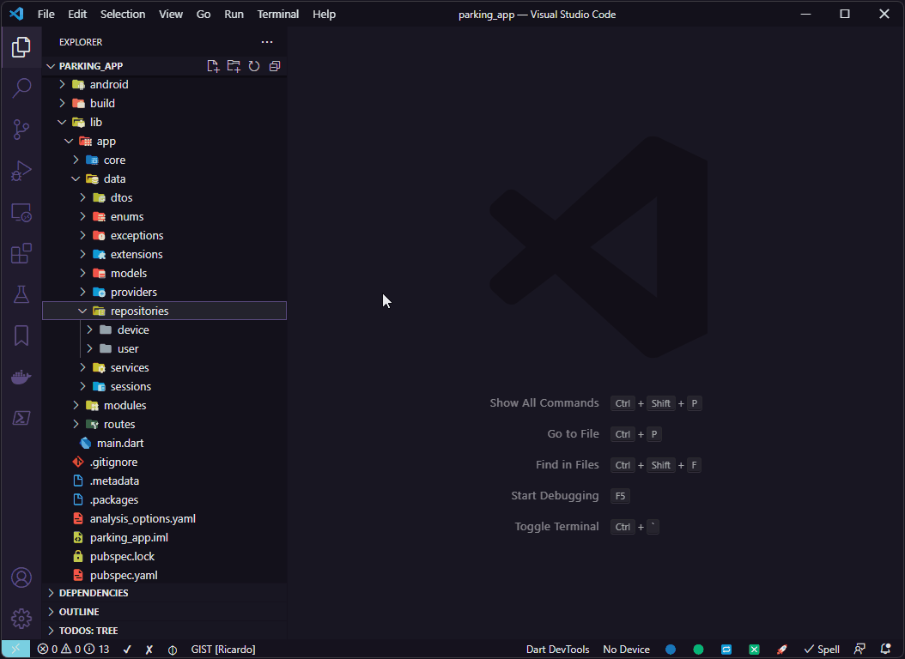The image size is (905, 659).
Task: Open the Extensions view
Action: [21, 253]
